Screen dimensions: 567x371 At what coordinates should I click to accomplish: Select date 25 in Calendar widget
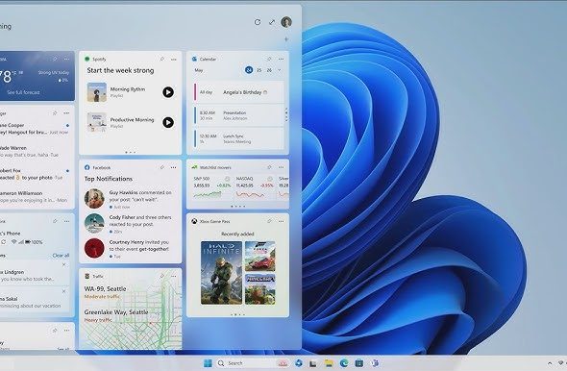[259, 70]
